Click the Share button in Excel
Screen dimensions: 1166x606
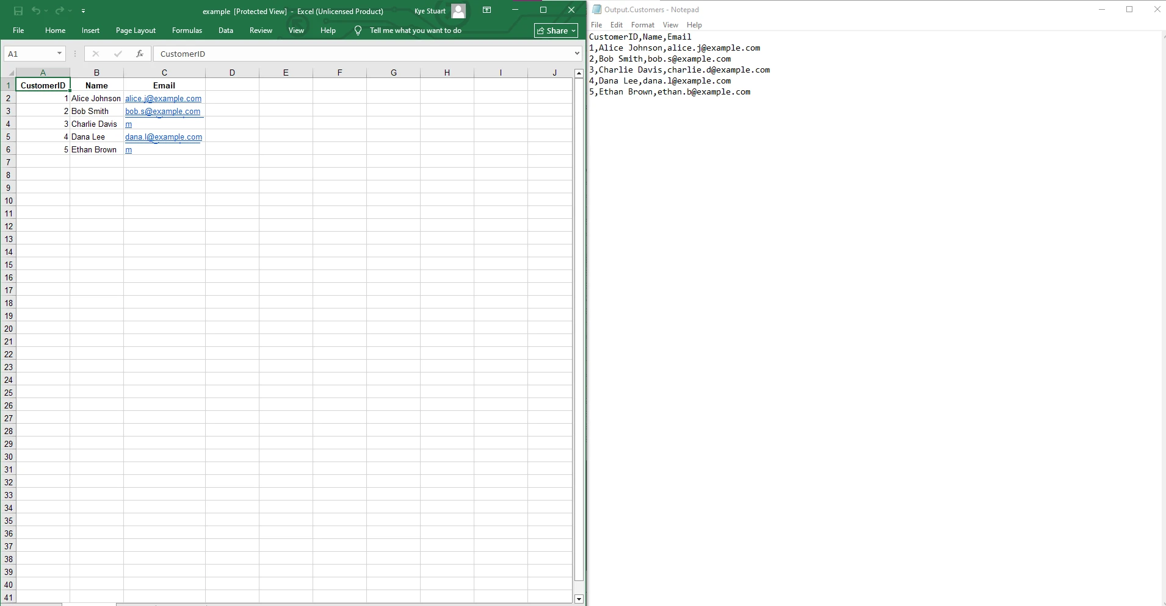[556, 30]
